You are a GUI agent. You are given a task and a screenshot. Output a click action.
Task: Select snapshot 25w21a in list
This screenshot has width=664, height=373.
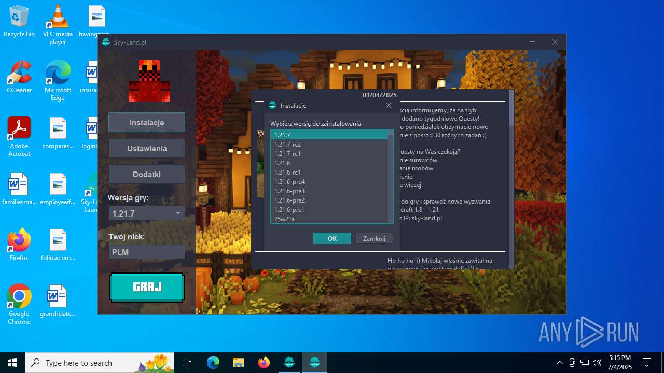pyautogui.click(x=329, y=219)
